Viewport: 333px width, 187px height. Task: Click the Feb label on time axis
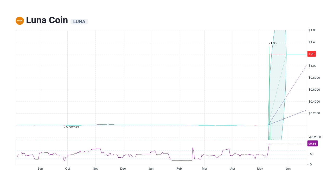(x=179, y=169)
